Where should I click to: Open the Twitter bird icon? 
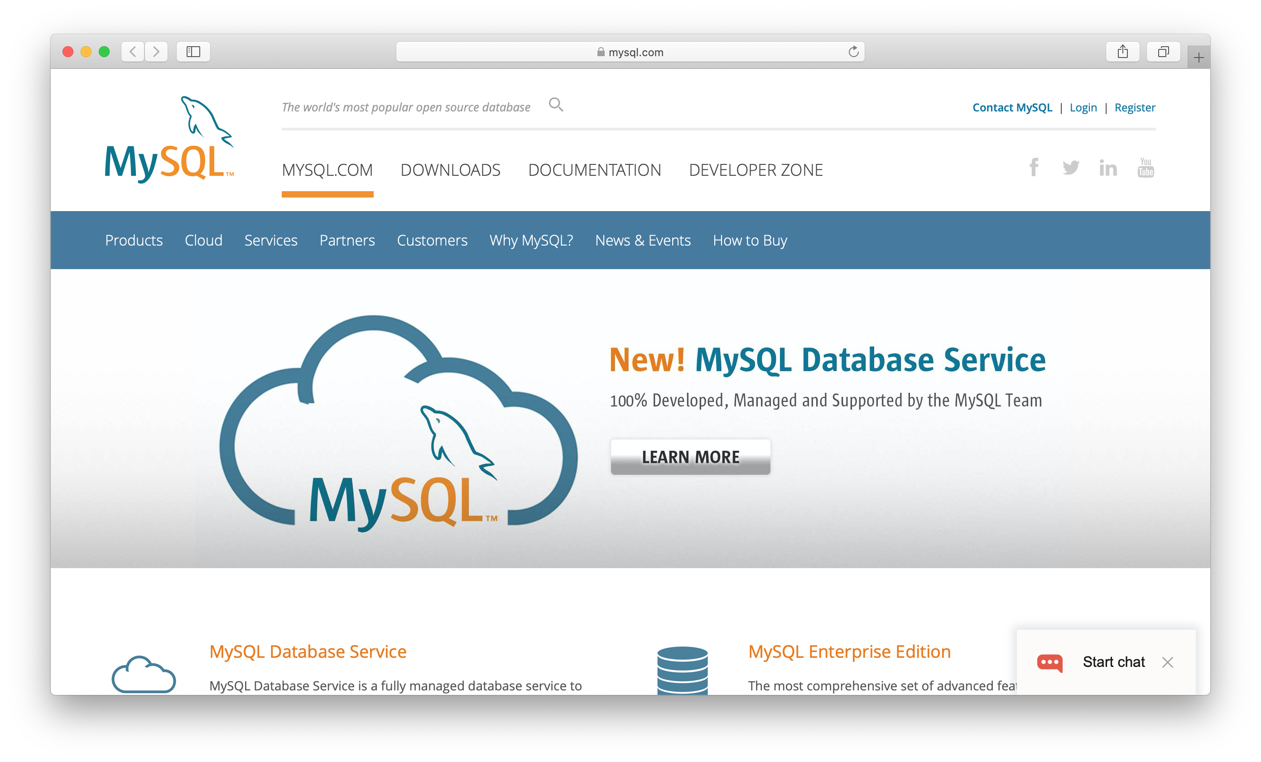click(1071, 167)
